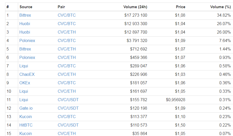Open CVC/BTC pair for Huobi row 2
233x136 pixels.
click(x=67, y=24)
